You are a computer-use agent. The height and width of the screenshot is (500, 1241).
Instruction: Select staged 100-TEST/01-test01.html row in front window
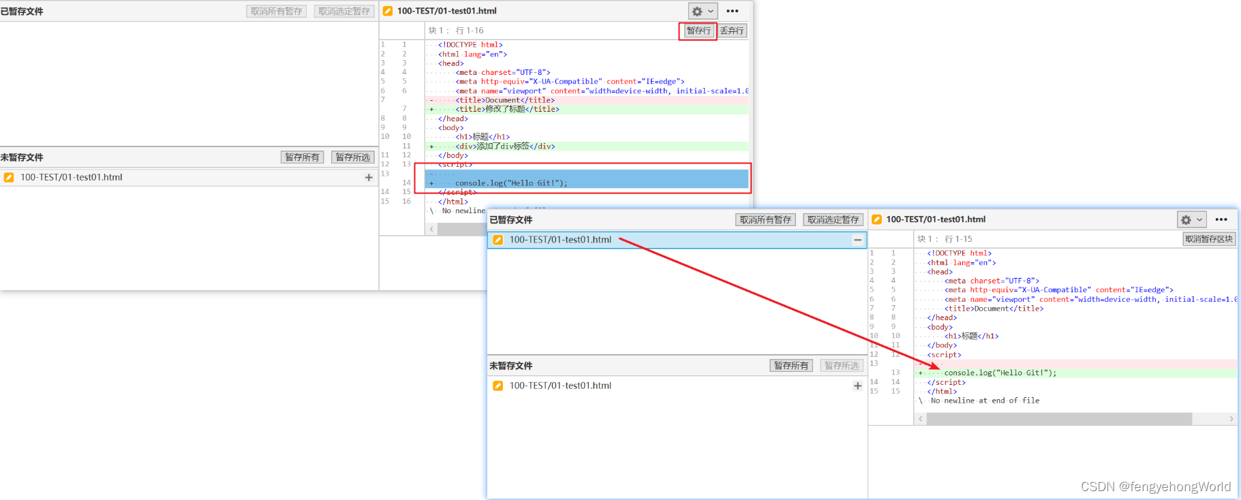click(x=677, y=240)
